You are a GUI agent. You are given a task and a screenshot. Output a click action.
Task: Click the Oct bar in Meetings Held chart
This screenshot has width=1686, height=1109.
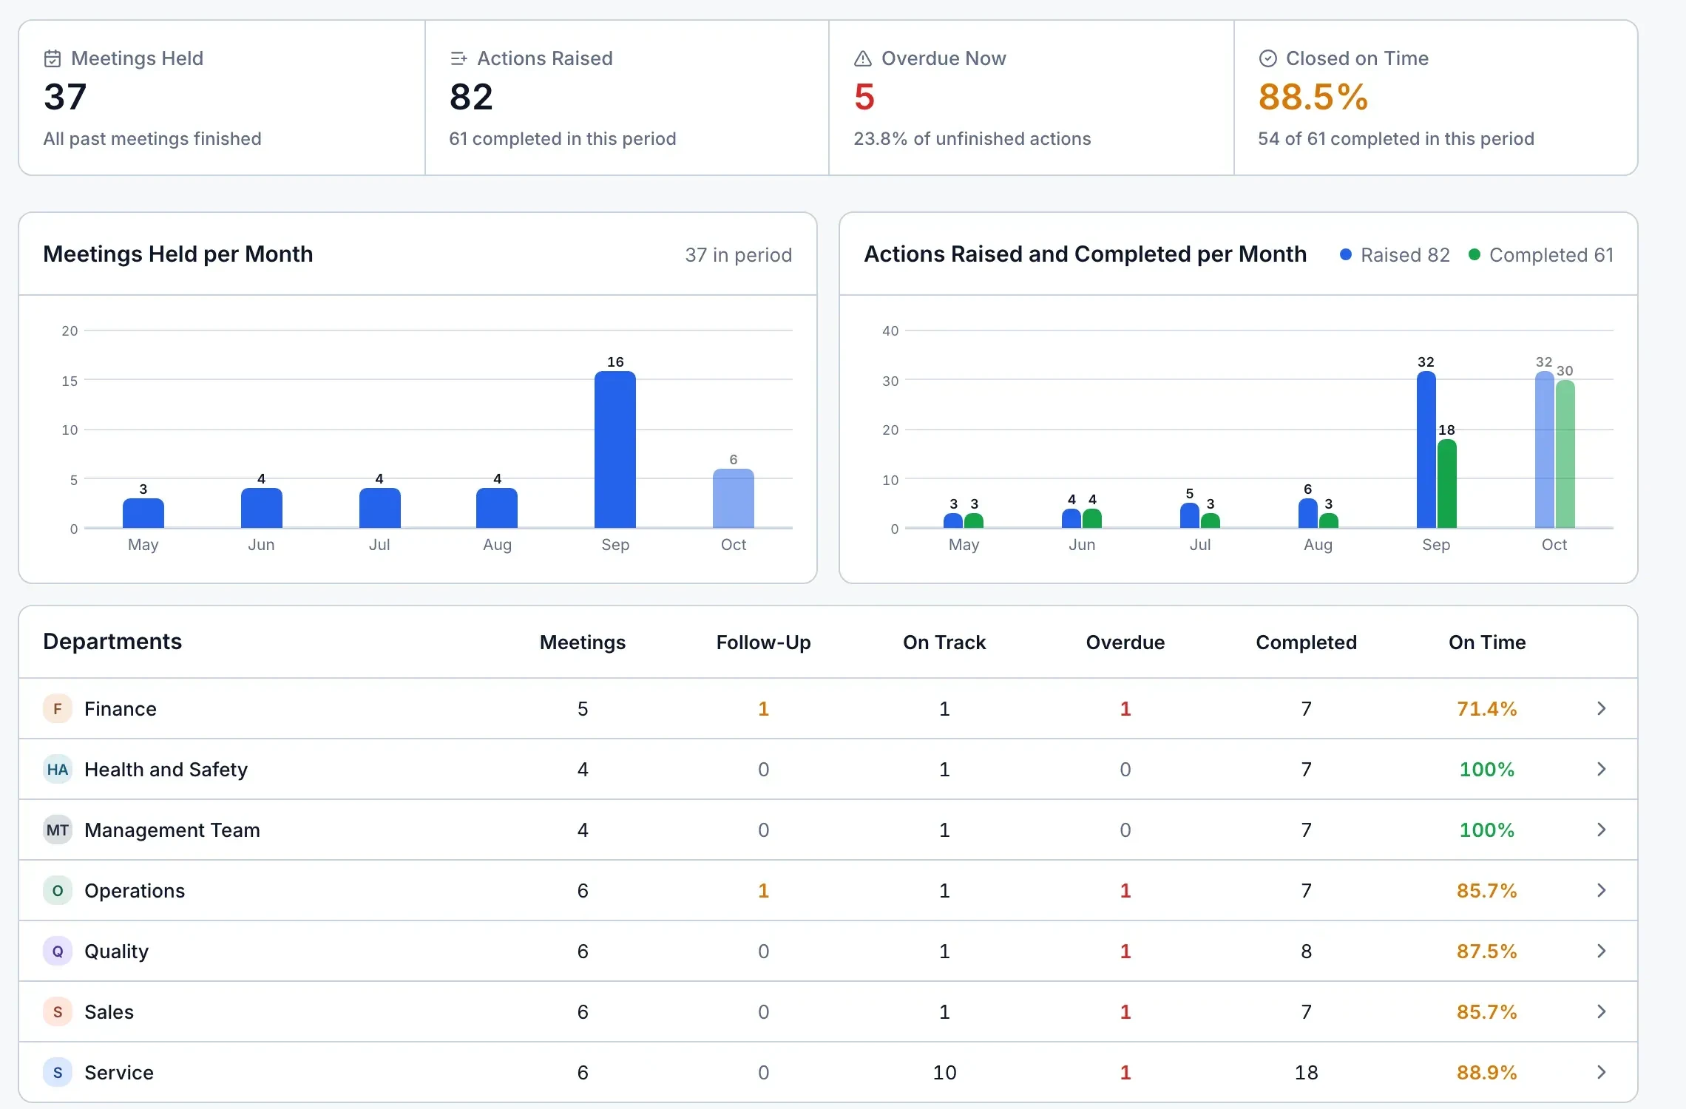(734, 498)
